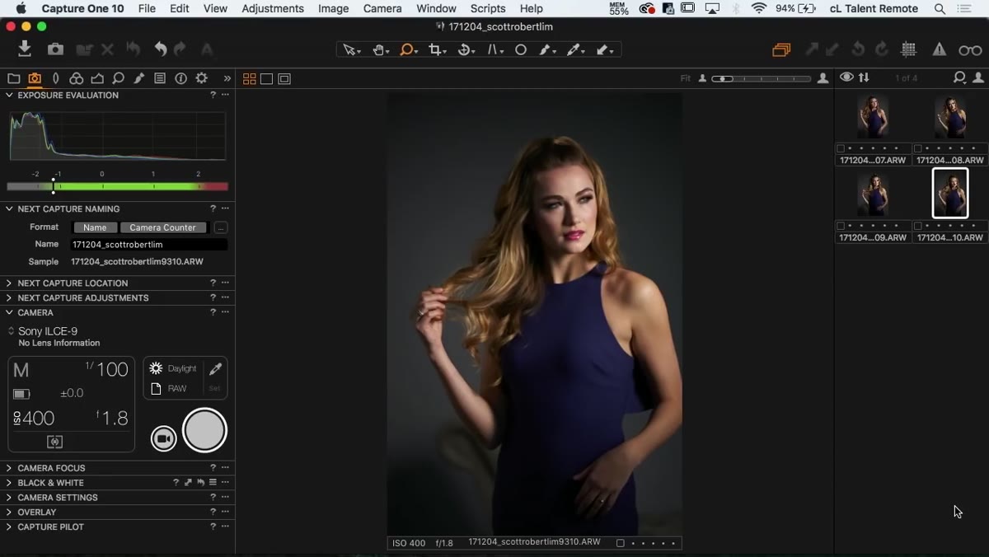989x557 pixels.
Task: Select the Draw mask brush tool
Action: [547, 50]
